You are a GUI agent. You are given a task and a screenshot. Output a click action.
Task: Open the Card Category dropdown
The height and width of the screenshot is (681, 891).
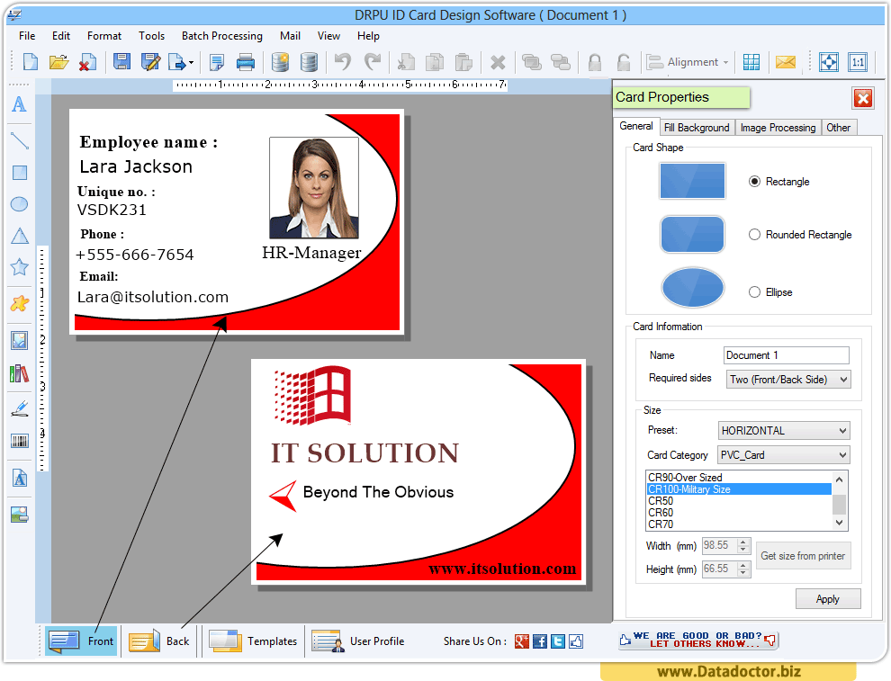(784, 455)
